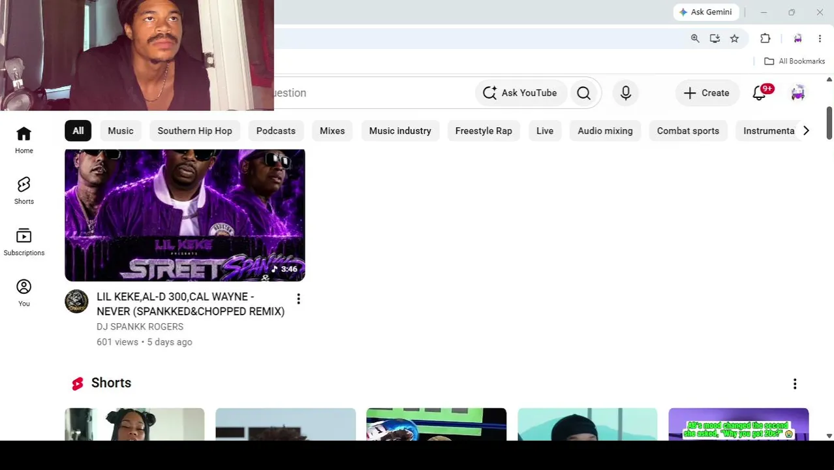Select the Freestyle Rap chip

point(484,131)
